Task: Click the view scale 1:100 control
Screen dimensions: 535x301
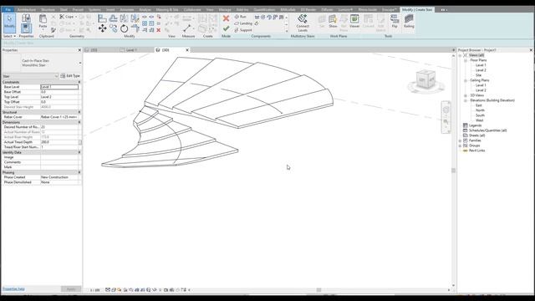Action: click(95, 290)
